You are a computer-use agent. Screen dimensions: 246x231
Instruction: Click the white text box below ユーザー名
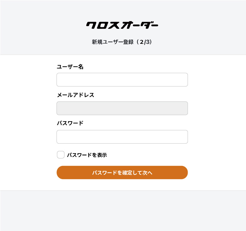122,80
